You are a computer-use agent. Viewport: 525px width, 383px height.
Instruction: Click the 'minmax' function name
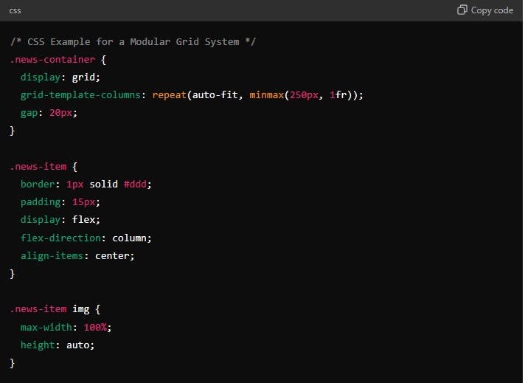(x=266, y=95)
